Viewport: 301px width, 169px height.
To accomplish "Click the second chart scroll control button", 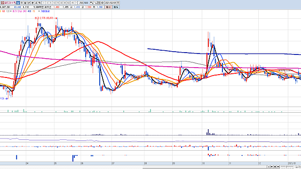I will point(272,167).
